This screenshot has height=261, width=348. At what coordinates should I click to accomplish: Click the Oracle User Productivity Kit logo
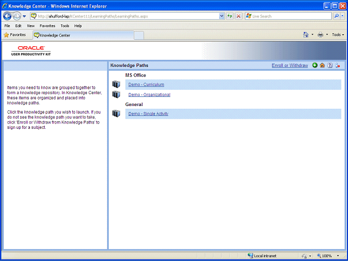click(x=31, y=51)
